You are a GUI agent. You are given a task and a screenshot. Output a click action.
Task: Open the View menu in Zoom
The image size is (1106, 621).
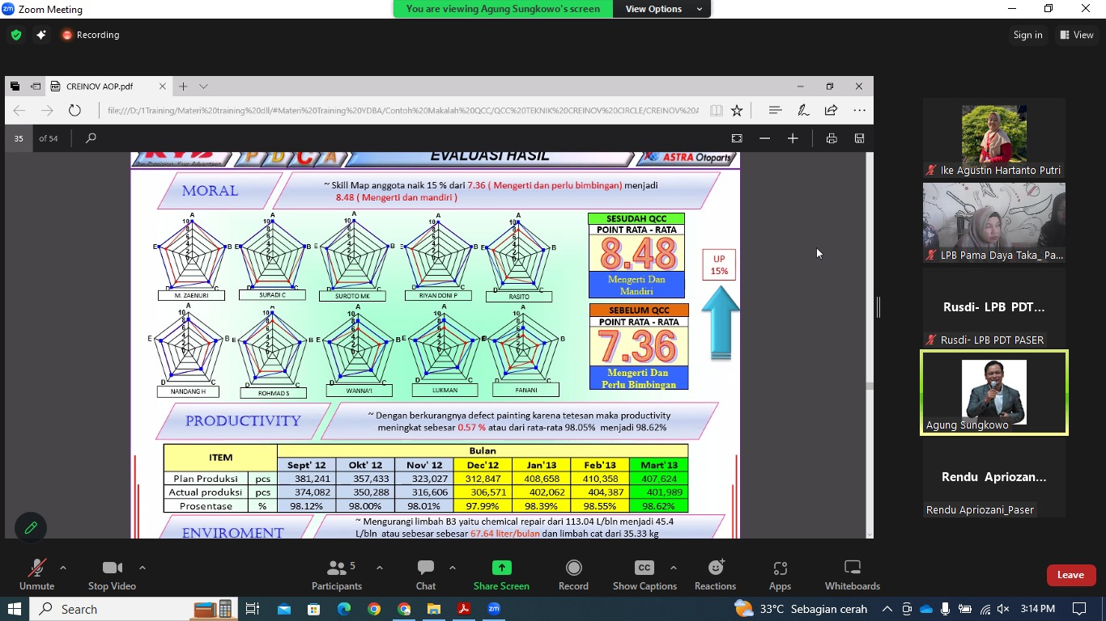tap(1077, 35)
